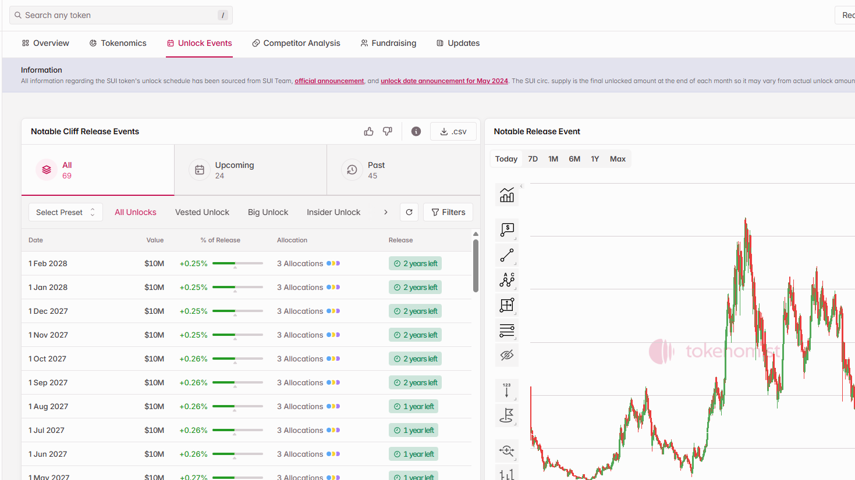The image size is (855, 480).
Task: Open the Select Preset dropdown
Action: click(x=66, y=212)
